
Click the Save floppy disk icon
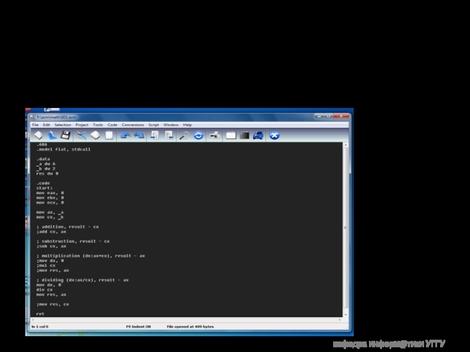click(66, 136)
